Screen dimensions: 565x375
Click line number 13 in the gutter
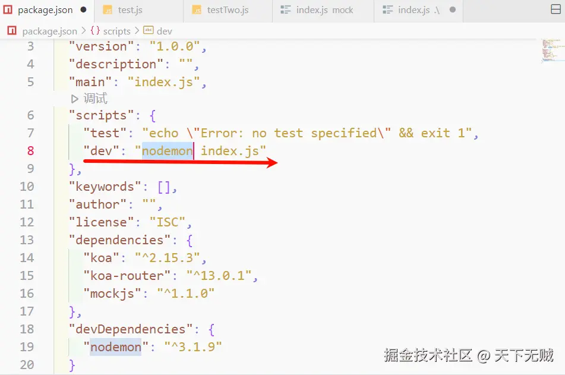pyautogui.click(x=27, y=240)
